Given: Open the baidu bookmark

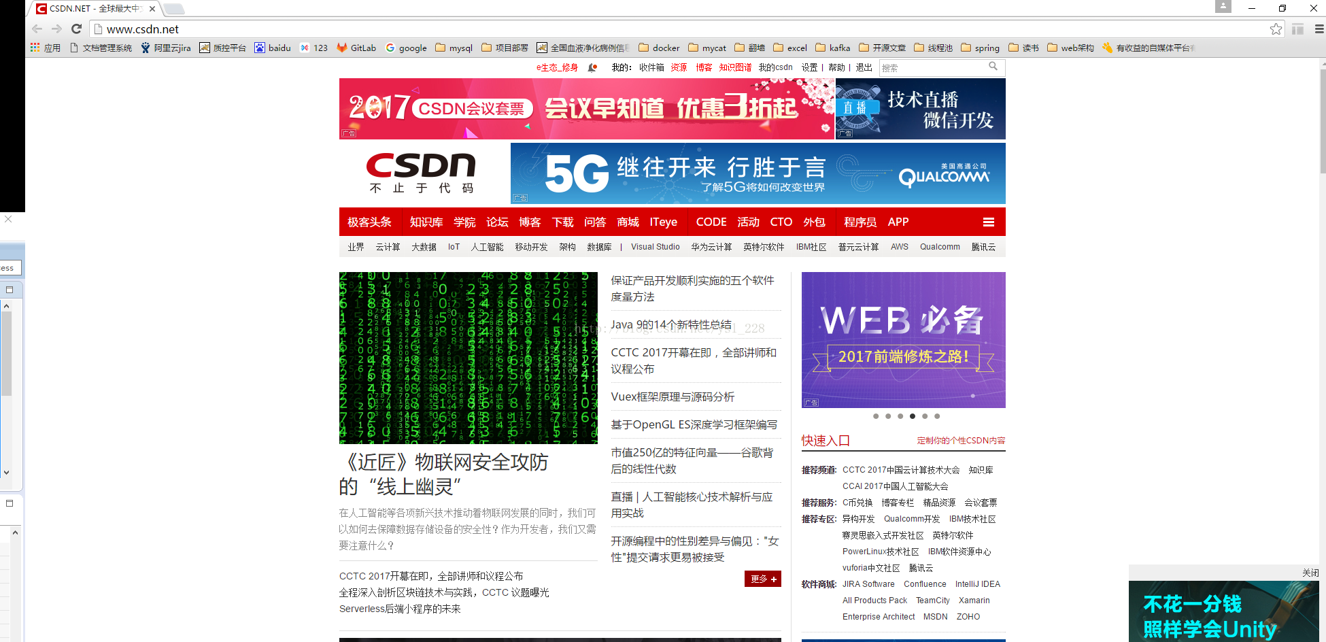Looking at the screenshot, I should click(x=273, y=48).
